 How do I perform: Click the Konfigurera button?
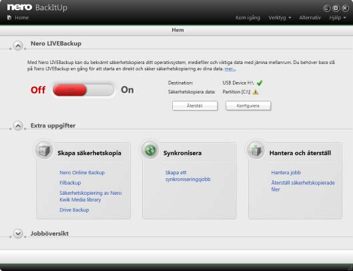(x=248, y=105)
